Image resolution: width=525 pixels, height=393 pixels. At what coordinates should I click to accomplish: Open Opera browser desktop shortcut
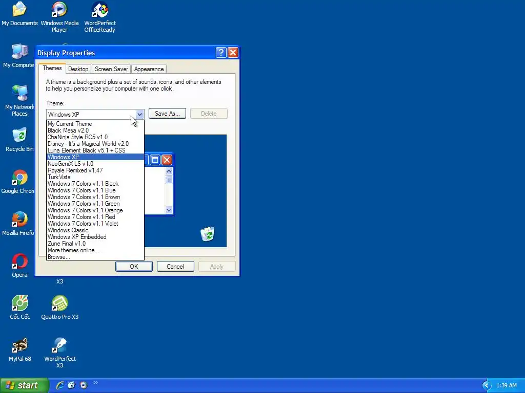(x=20, y=266)
